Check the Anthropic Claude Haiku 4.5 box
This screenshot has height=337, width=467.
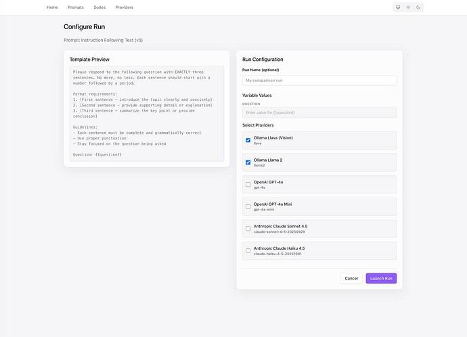click(248, 250)
